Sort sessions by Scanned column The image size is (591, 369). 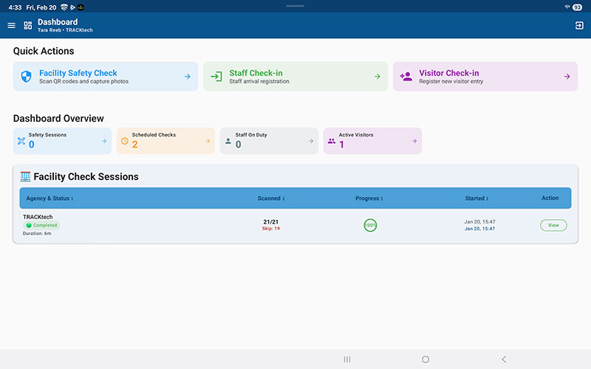pos(270,199)
